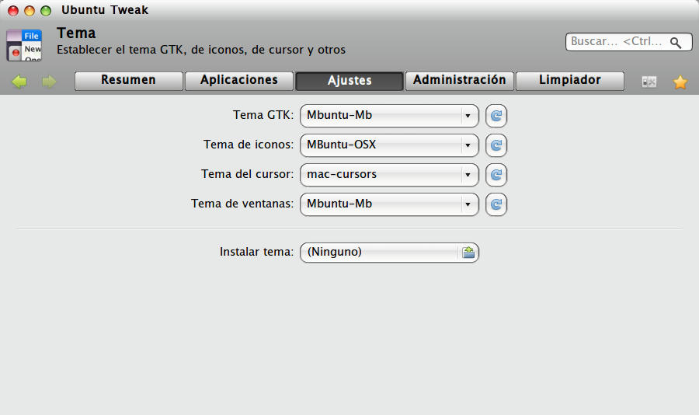Click the 'Tema' heading text

[76, 33]
